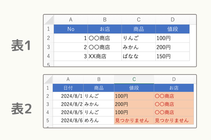Screen dimensions: 211x140
Task: Click the select-all corner in Table 1
Action: 49,20
